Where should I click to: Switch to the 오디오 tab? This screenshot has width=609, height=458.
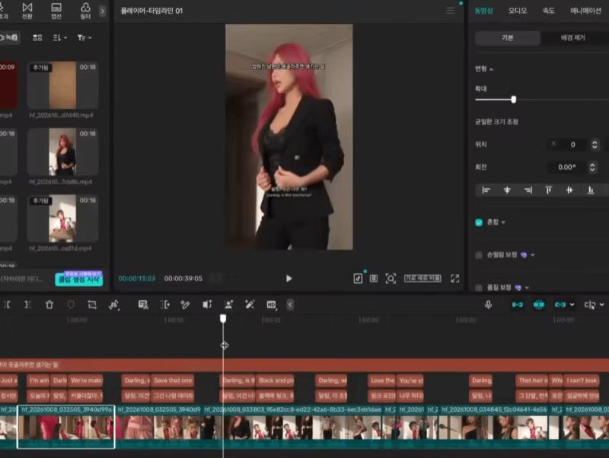point(518,11)
